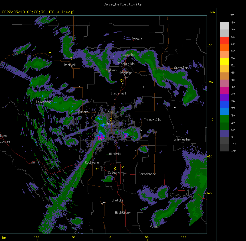Click the yellow v marker near Calgary

point(122,167)
